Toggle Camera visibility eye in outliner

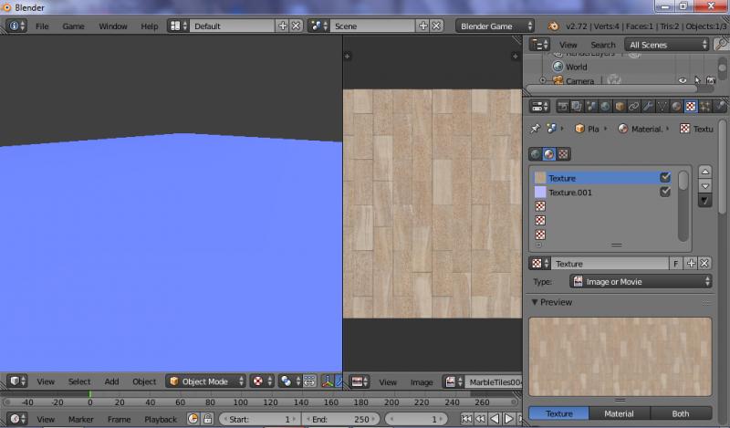(683, 81)
